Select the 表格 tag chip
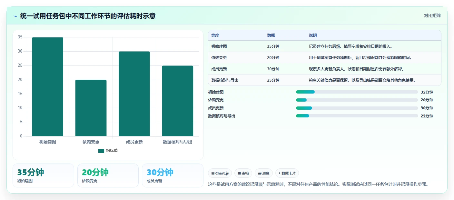This screenshot has width=454, height=200. [243, 173]
